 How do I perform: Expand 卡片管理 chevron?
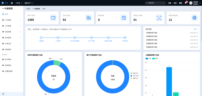pyautogui.click(x=20, y=20)
